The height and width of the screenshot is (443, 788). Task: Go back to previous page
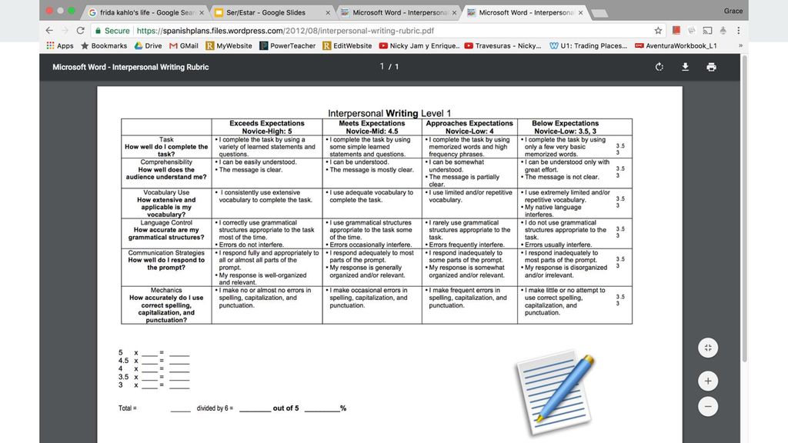[49, 31]
